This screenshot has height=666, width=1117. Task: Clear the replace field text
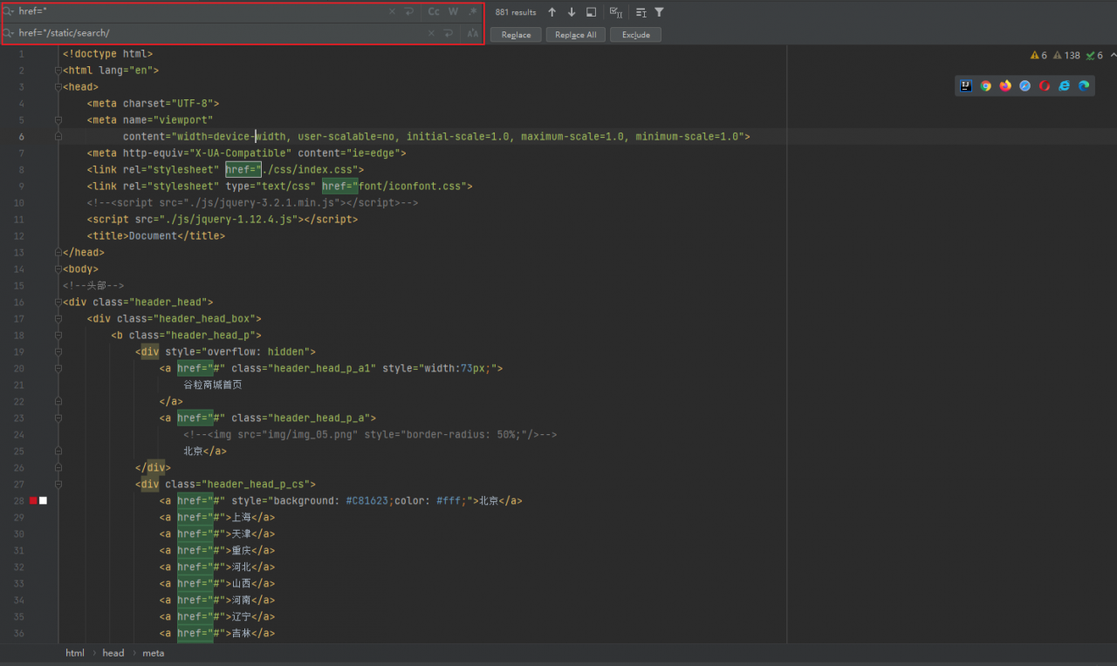(x=431, y=33)
